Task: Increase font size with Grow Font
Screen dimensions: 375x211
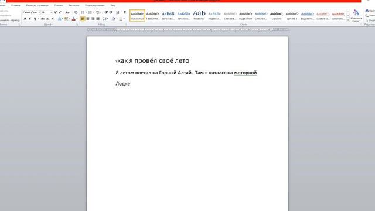Action: tap(55, 12)
